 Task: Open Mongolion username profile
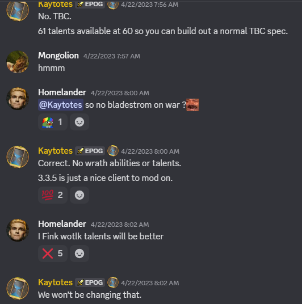click(58, 56)
